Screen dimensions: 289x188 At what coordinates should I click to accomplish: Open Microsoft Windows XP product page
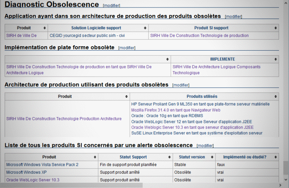tap(26, 172)
